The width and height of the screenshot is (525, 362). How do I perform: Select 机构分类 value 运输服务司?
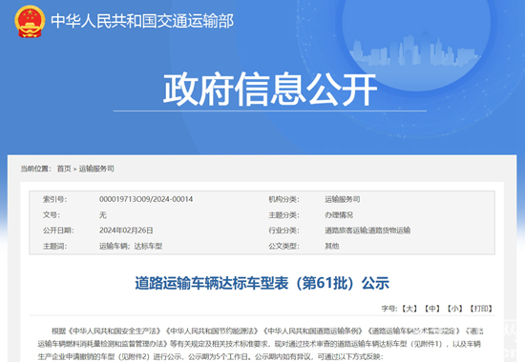click(342, 199)
